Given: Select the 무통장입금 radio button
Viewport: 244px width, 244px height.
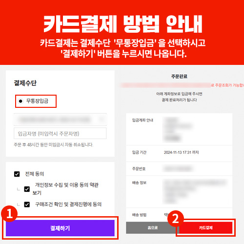Looking at the screenshot, I should (20, 101).
